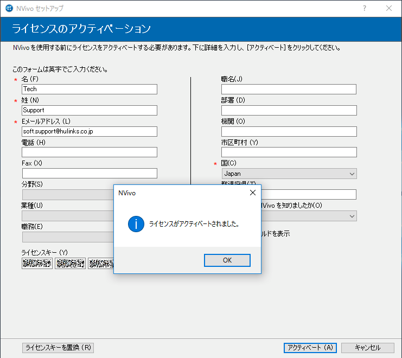Click the アクティベート (A) button
402x358 pixels.
(x=310, y=348)
